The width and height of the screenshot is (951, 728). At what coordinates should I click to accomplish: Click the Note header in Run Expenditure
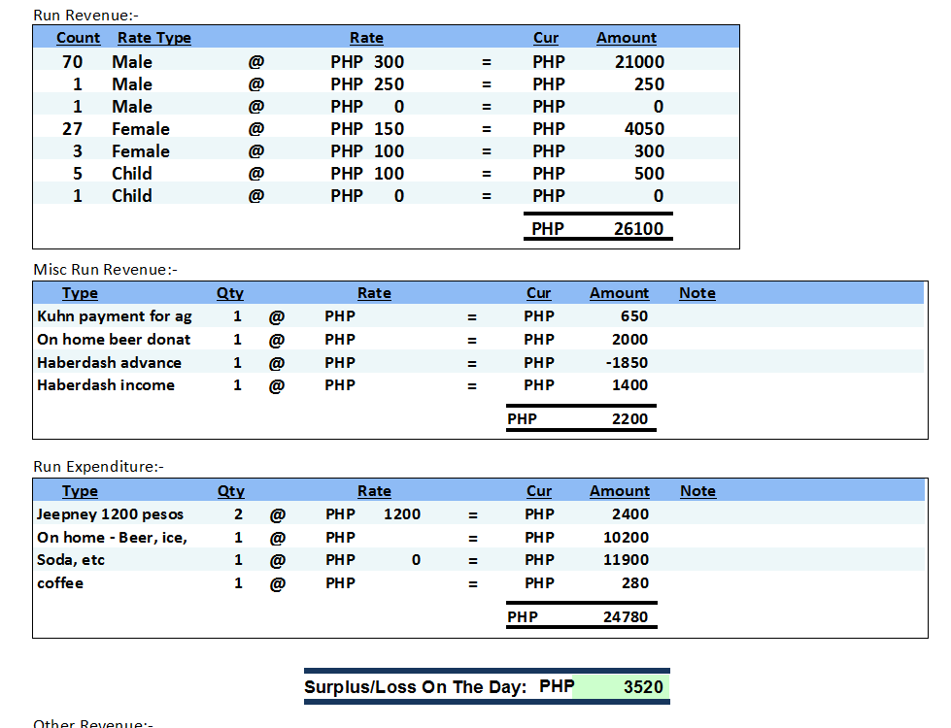point(697,491)
